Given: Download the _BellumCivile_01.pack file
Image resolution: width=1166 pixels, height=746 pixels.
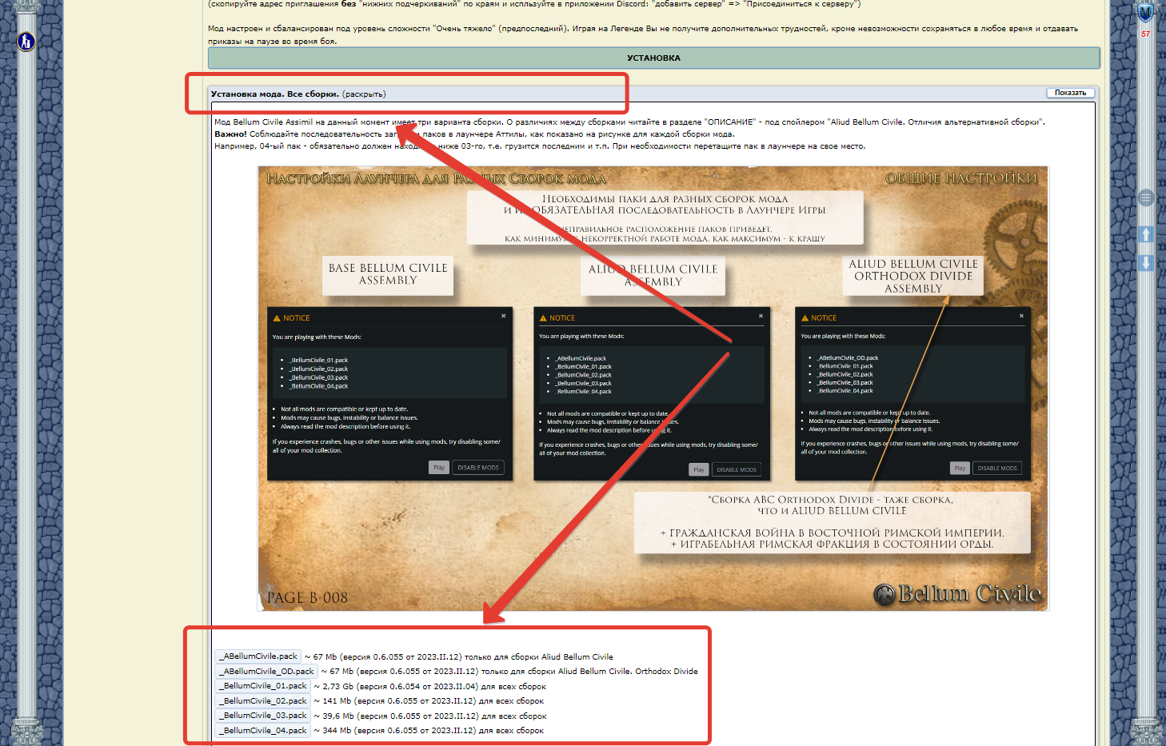Looking at the screenshot, I should 263,686.
